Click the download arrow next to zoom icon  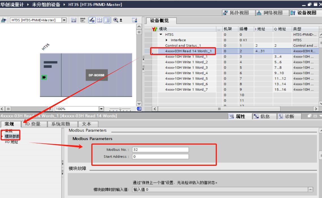(121, 20)
